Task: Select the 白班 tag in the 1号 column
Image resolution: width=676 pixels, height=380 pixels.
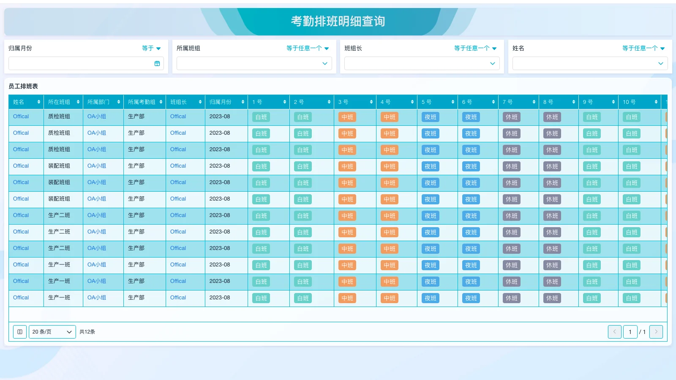Action: tap(261, 117)
